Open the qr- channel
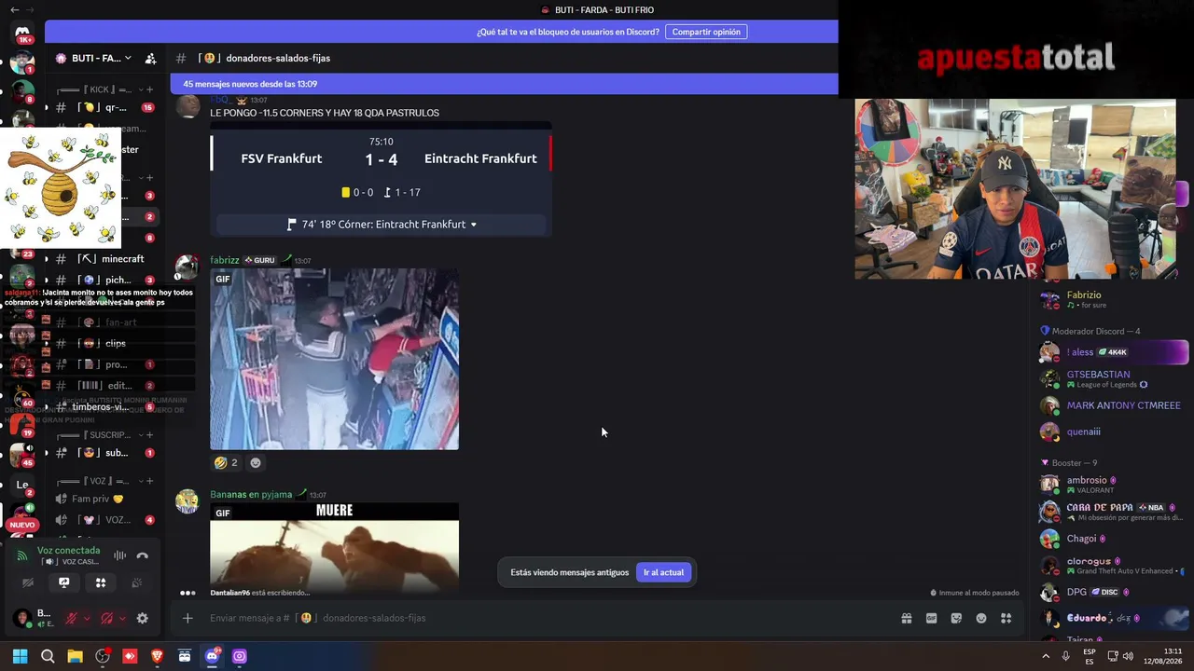The width and height of the screenshot is (1194, 671). 104,107
